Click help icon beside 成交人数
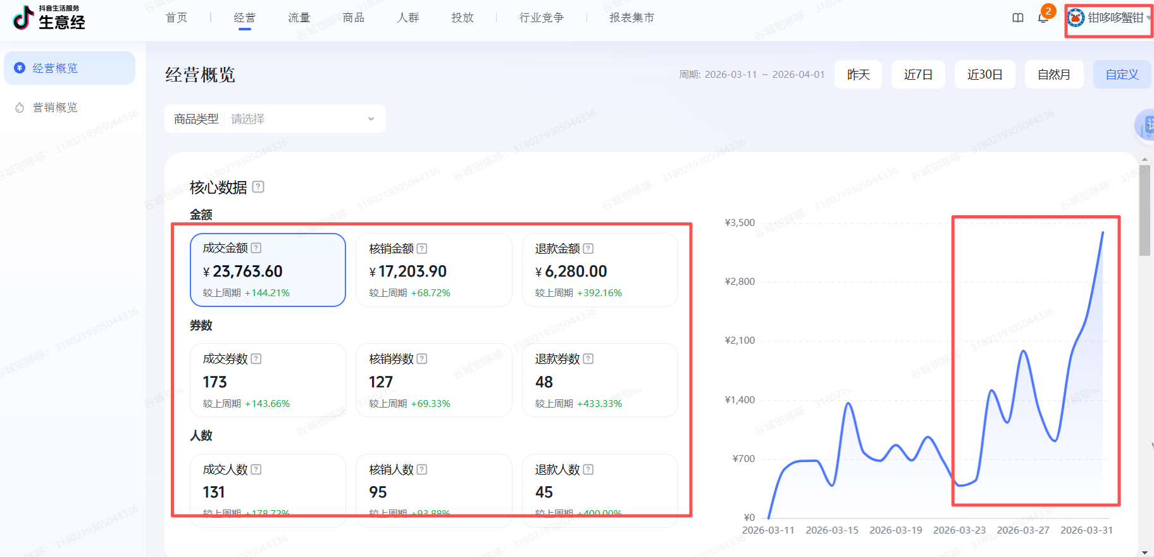Screen dimensions: 1154x557 pyautogui.click(x=256, y=470)
